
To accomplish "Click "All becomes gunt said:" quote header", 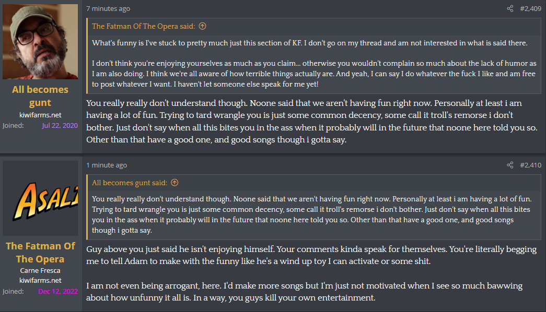I will pos(130,183).
